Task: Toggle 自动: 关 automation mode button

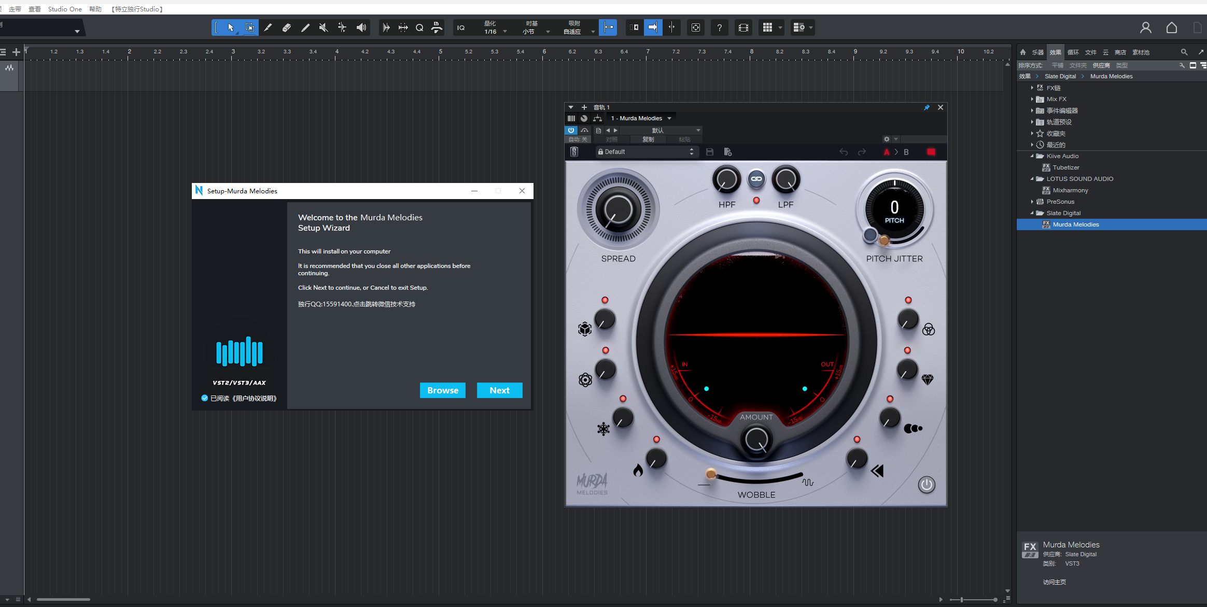Action: 578,139
